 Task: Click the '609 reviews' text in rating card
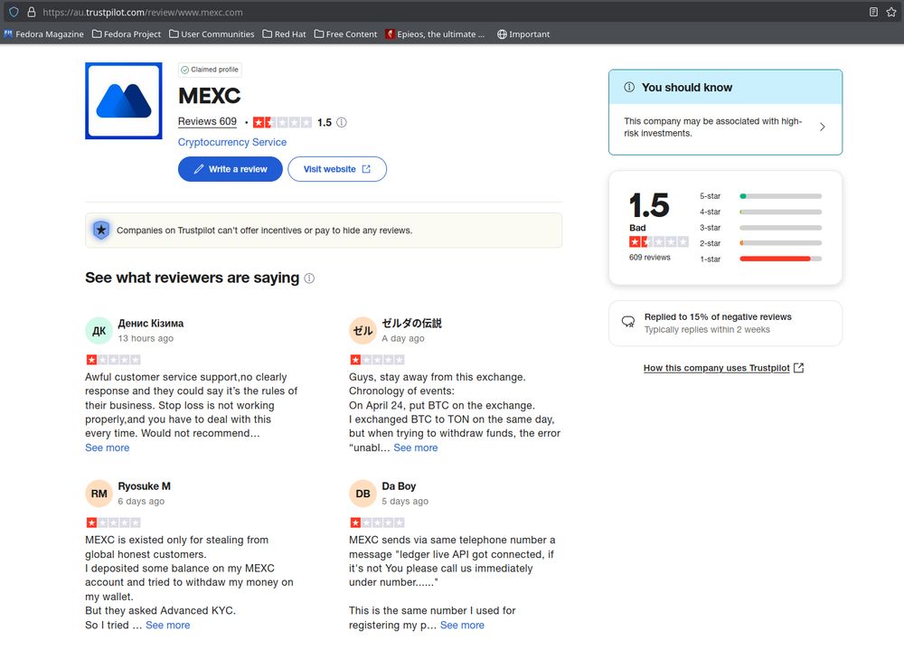[650, 258]
